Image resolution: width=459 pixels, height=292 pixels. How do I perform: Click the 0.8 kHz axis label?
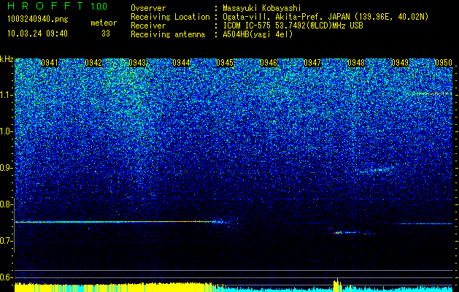point(7,204)
